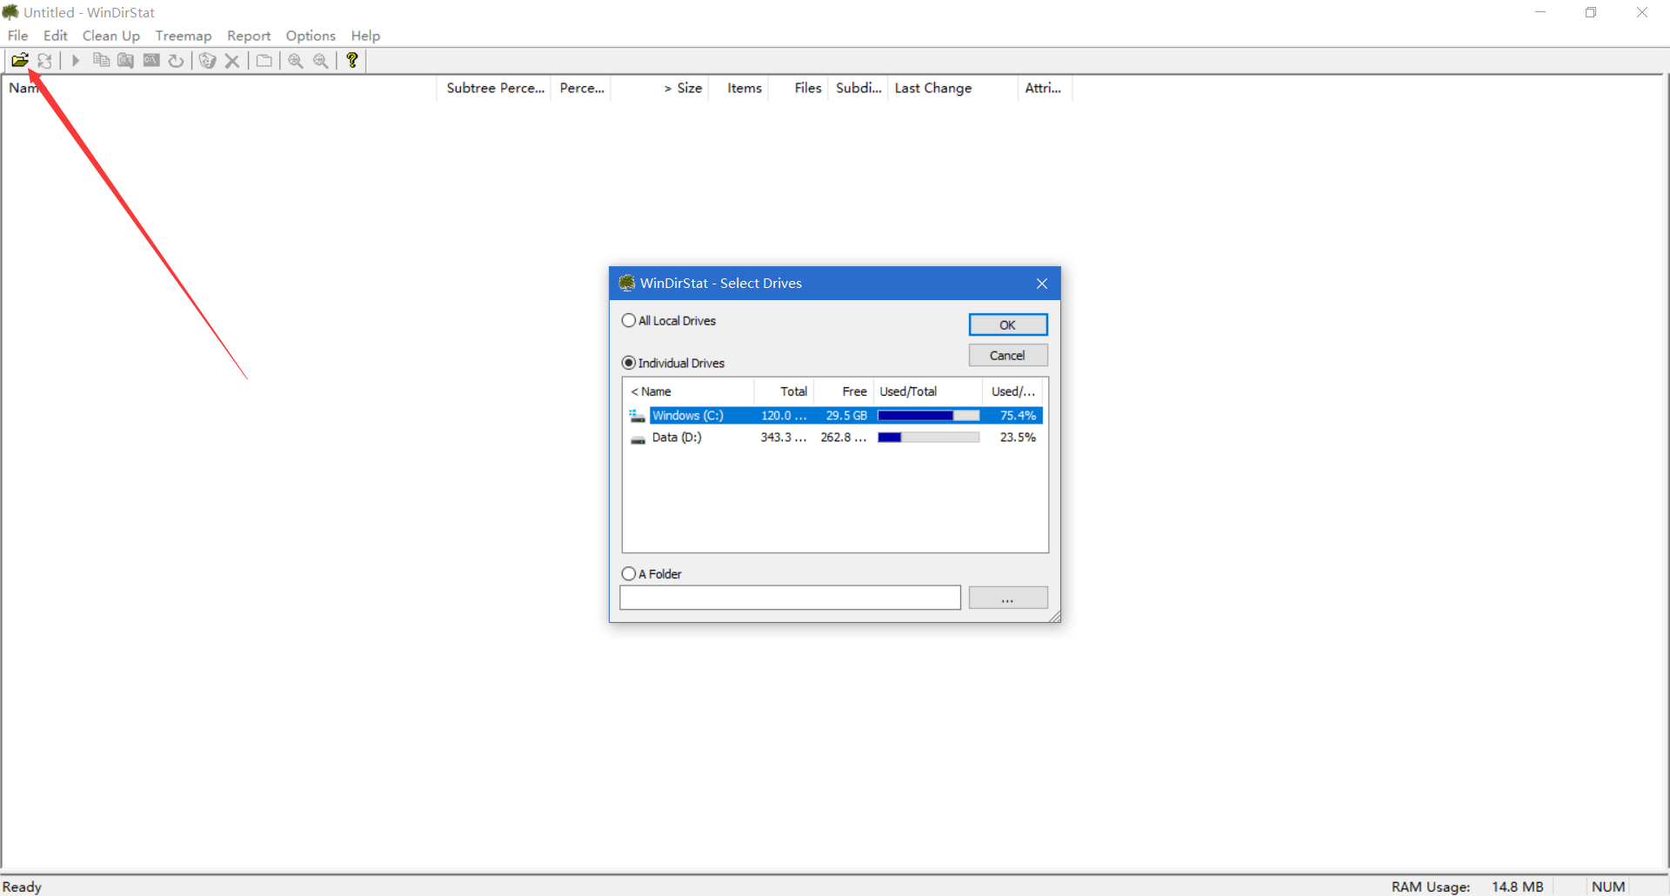Viewport: 1670px width, 896px height.
Task: Click the Refresh All toolbar icon
Action: (x=44, y=60)
